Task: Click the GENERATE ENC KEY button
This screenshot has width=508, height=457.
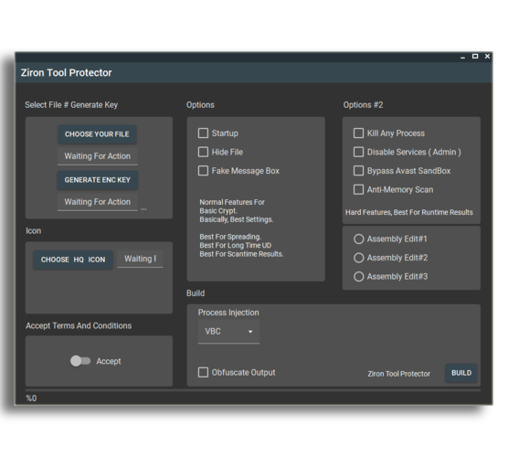Action: [x=97, y=180]
